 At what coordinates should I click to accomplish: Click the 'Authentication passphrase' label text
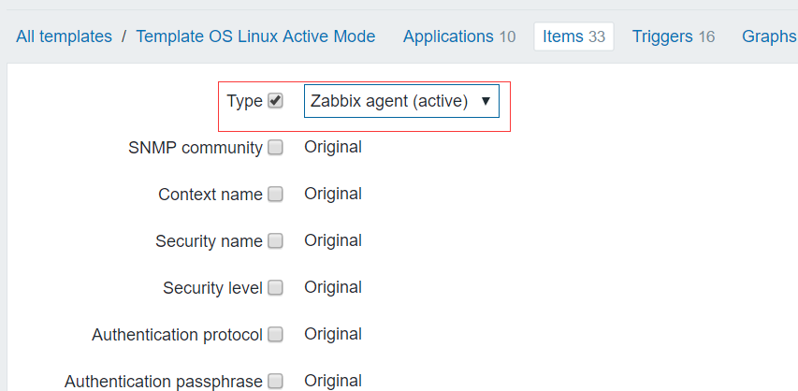tap(163, 382)
